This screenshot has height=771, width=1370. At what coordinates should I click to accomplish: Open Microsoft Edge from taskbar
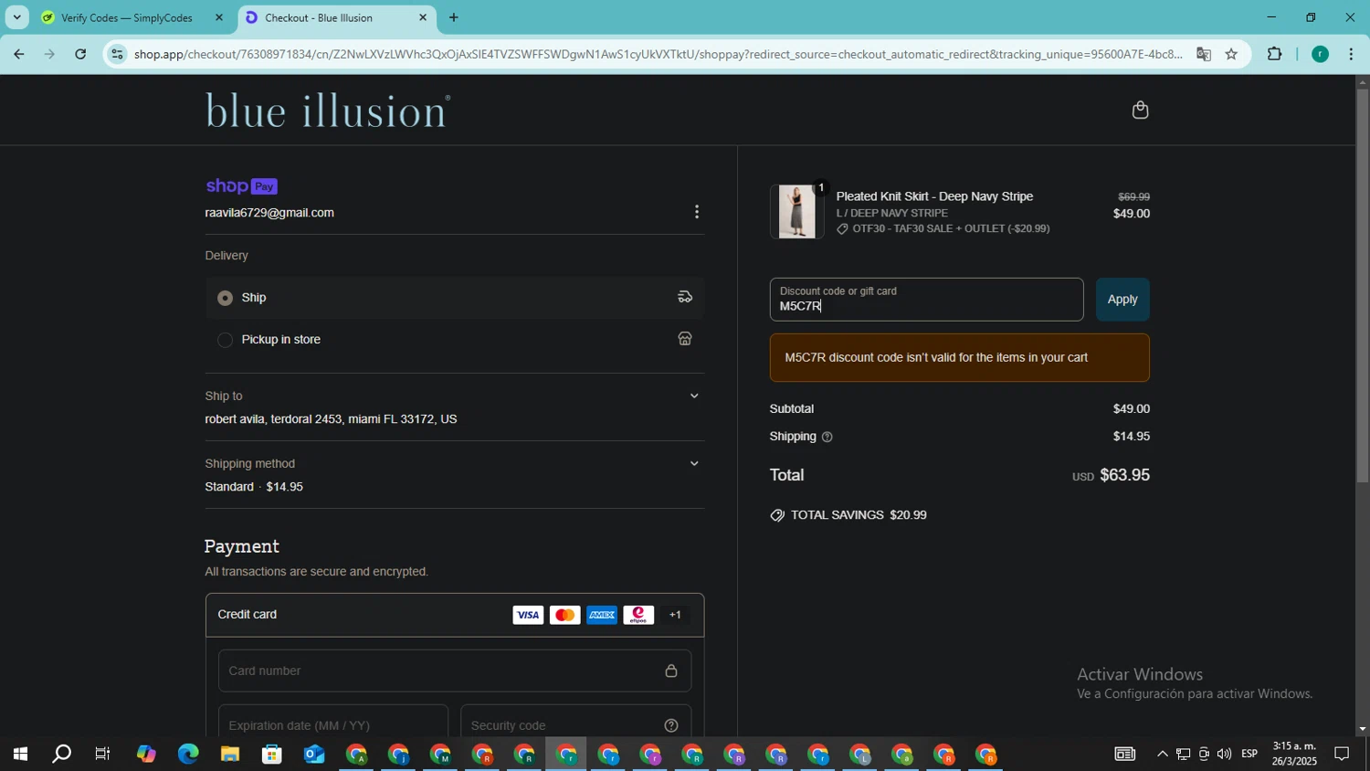click(x=188, y=755)
